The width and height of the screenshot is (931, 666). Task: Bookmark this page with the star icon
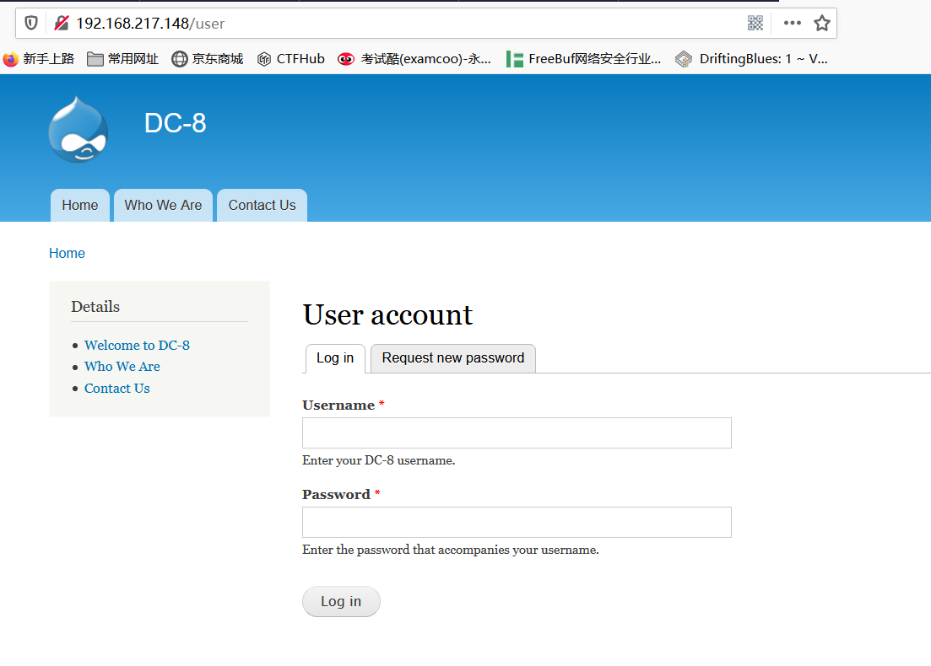tap(822, 23)
